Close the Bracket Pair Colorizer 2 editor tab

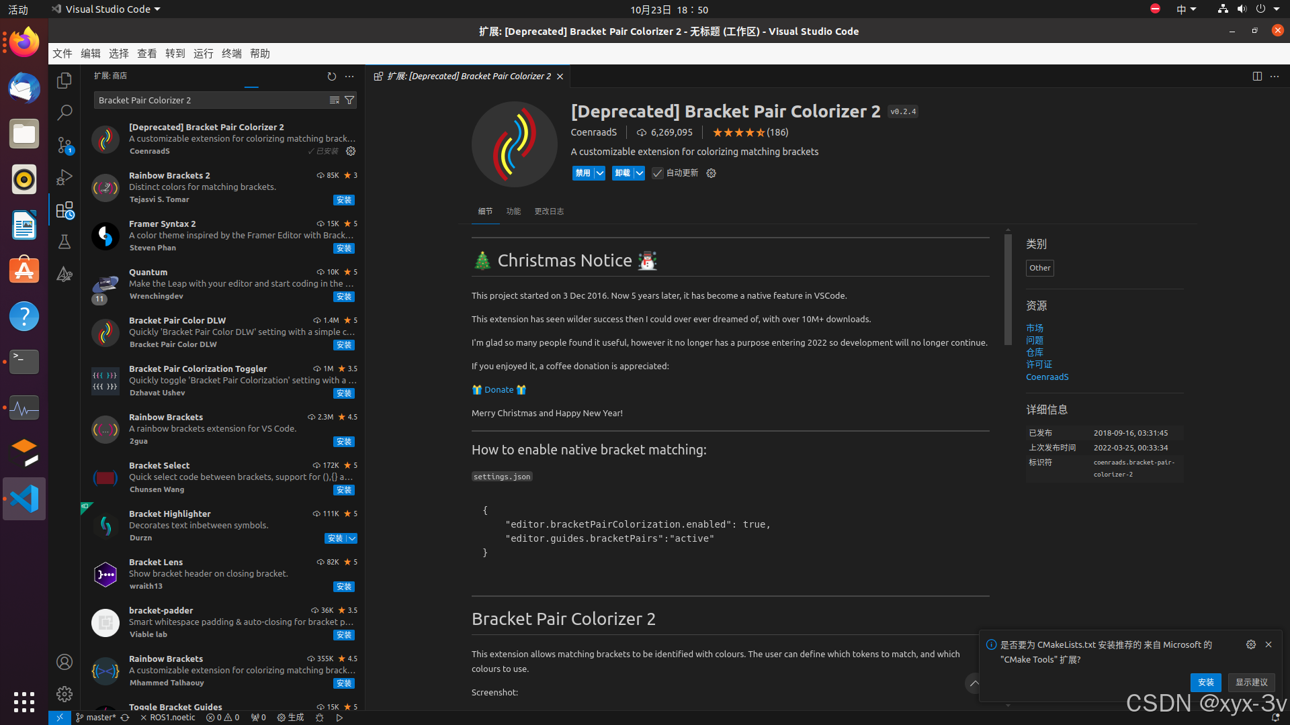(560, 77)
